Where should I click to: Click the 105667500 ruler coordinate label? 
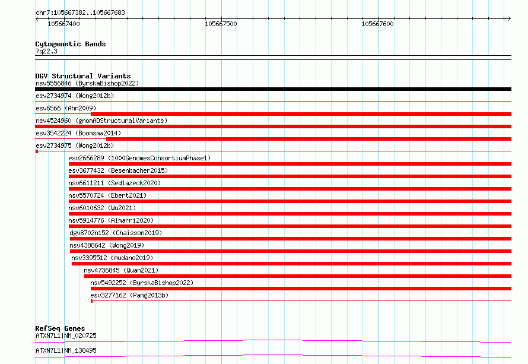(x=221, y=24)
